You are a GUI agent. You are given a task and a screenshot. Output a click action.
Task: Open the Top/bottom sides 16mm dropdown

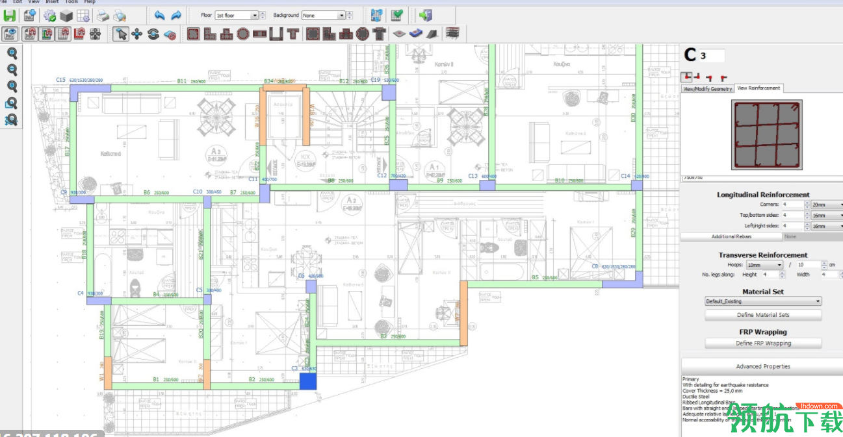pos(827,215)
